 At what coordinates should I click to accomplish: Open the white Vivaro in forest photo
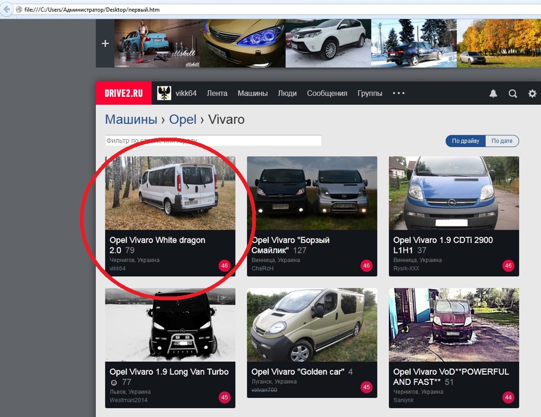(x=170, y=193)
